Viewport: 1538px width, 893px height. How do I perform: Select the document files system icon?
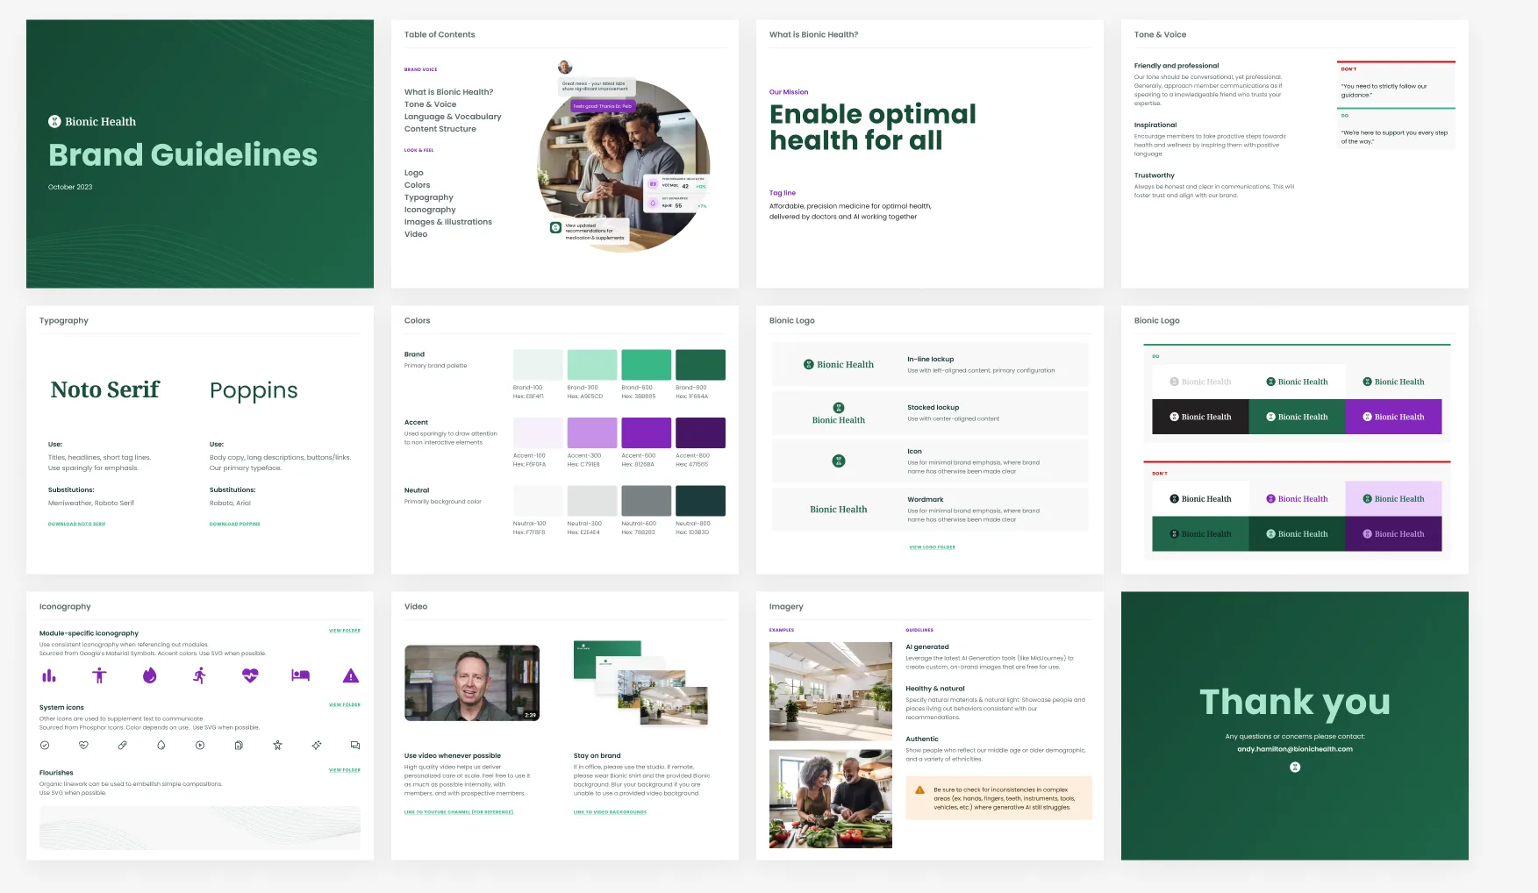pyautogui.click(x=239, y=745)
